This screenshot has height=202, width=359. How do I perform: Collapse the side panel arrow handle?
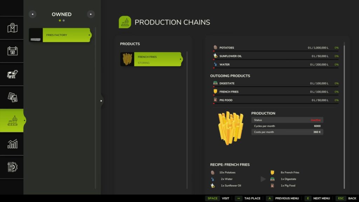click(101, 101)
